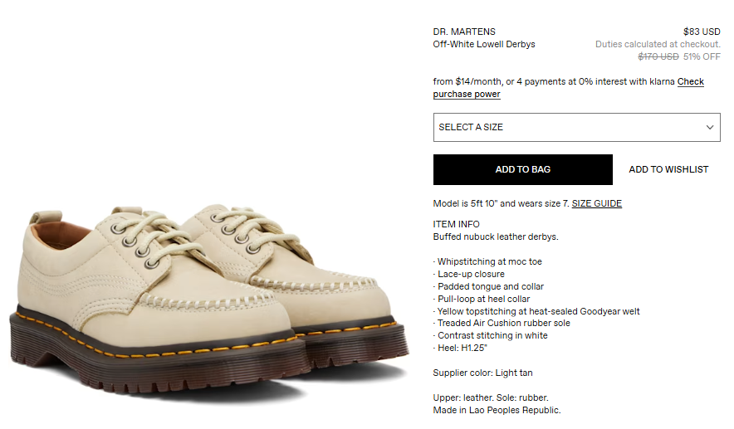Viewport: 734px width, 429px height.
Task: Click the struck-through $170 USD original price
Action: tap(658, 56)
